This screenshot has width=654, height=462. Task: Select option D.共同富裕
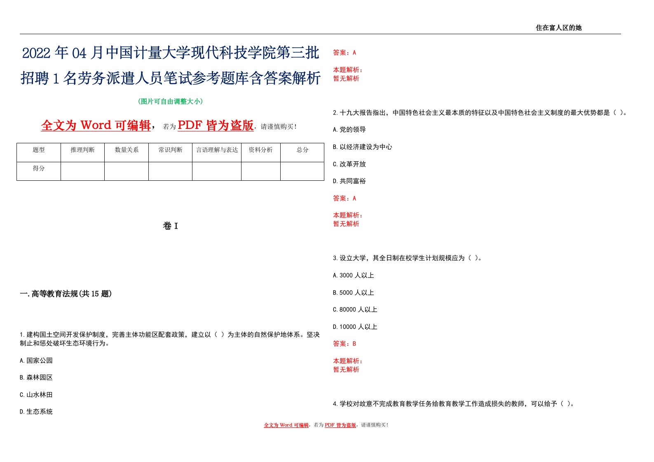tap(349, 181)
